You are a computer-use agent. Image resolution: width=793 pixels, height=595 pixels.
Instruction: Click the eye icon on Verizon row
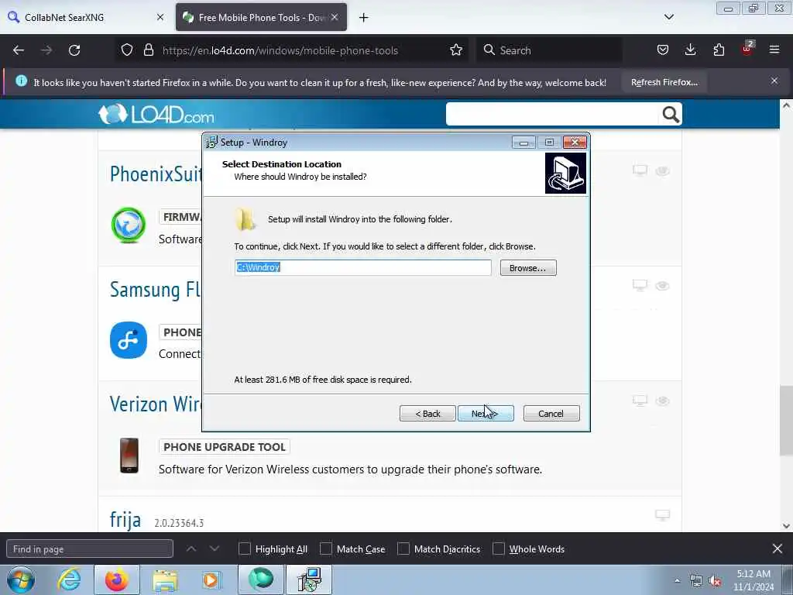(x=663, y=401)
